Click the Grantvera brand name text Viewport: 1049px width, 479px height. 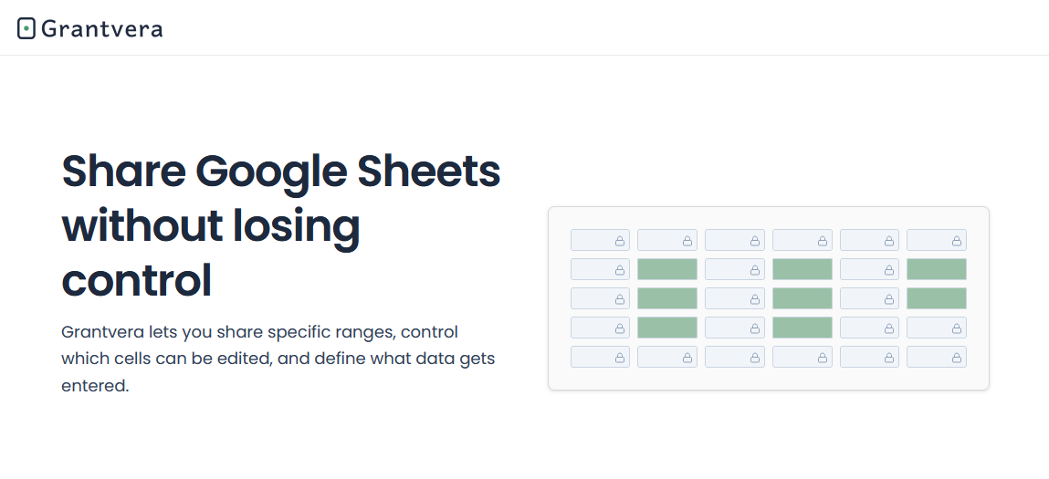(101, 29)
